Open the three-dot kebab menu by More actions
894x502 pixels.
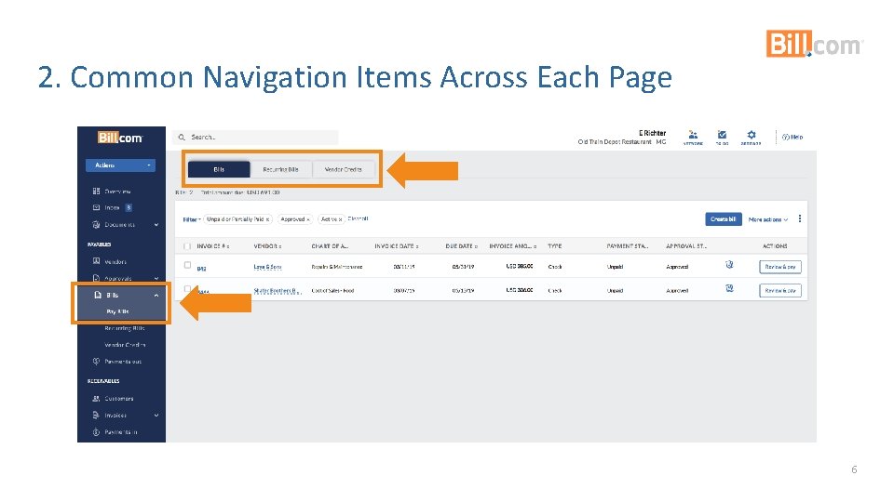(x=800, y=218)
